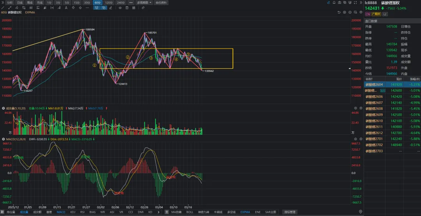Screen dimensions: 421x216
Task: Open more drawing tools ellipsis
Action: point(87,8)
